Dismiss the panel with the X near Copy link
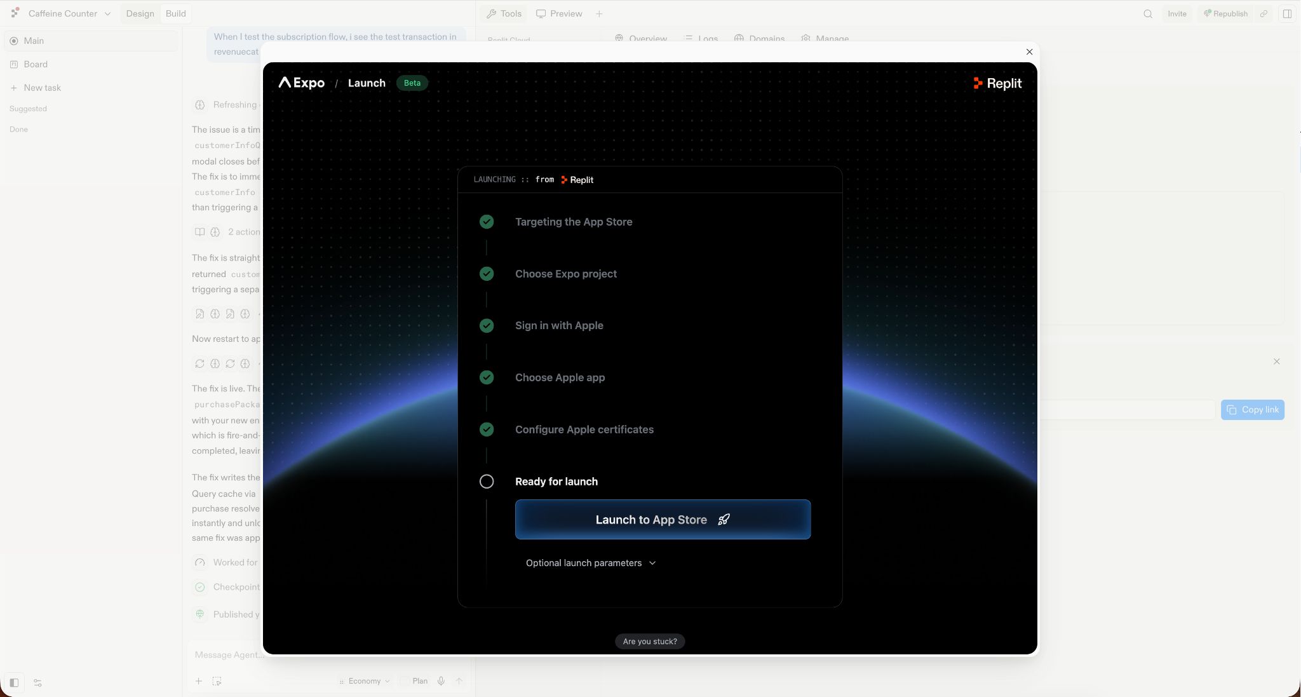Viewport: 1301px width, 697px height. click(x=1276, y=362)
